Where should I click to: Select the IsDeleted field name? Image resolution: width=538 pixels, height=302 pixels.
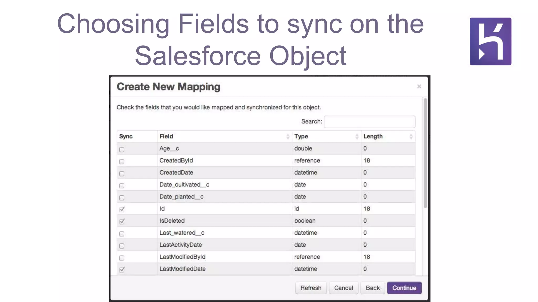[172, 221]
